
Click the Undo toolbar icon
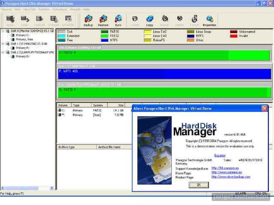(x=25, y=19)
